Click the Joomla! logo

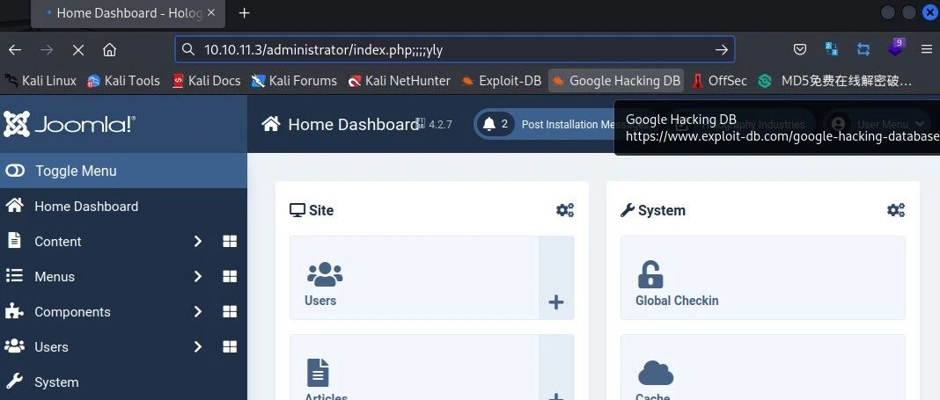(x=70, y=124)
